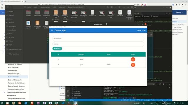188x105 pixels.
Task: Select the locales folder in file manager
Action: tap(28, 13)
